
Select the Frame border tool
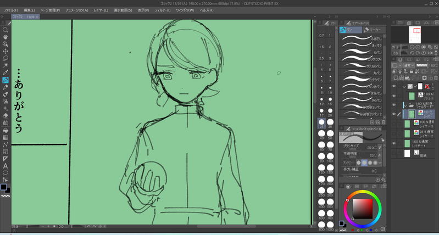coord(5,152)
